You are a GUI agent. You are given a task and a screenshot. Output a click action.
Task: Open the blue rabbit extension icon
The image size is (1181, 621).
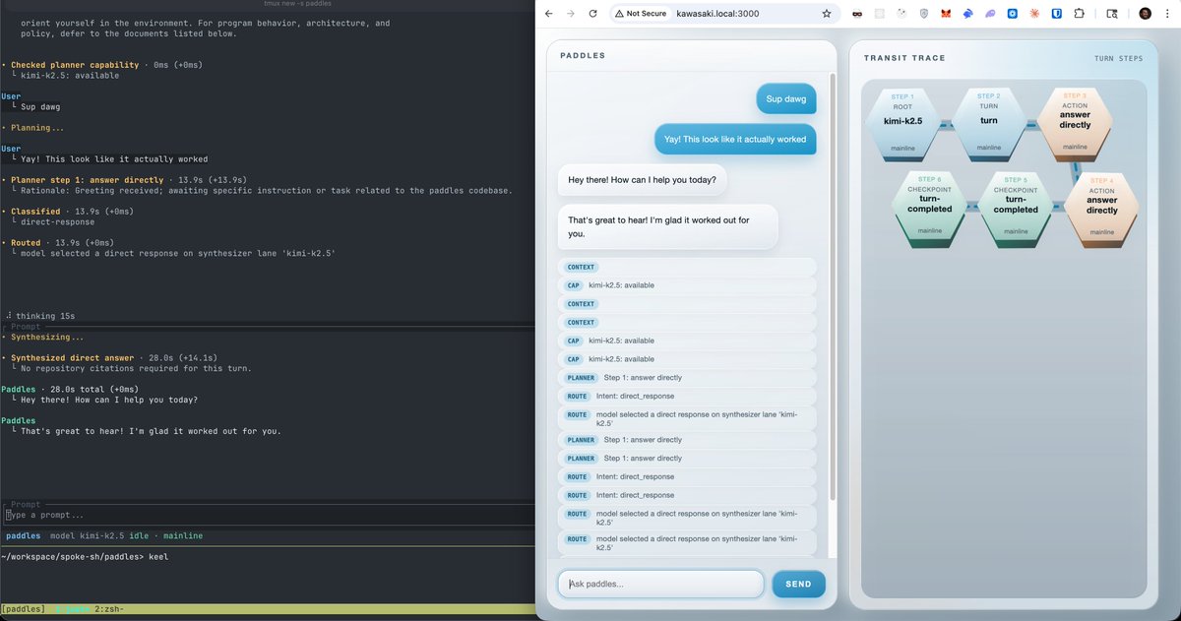[x=968, y=14]
